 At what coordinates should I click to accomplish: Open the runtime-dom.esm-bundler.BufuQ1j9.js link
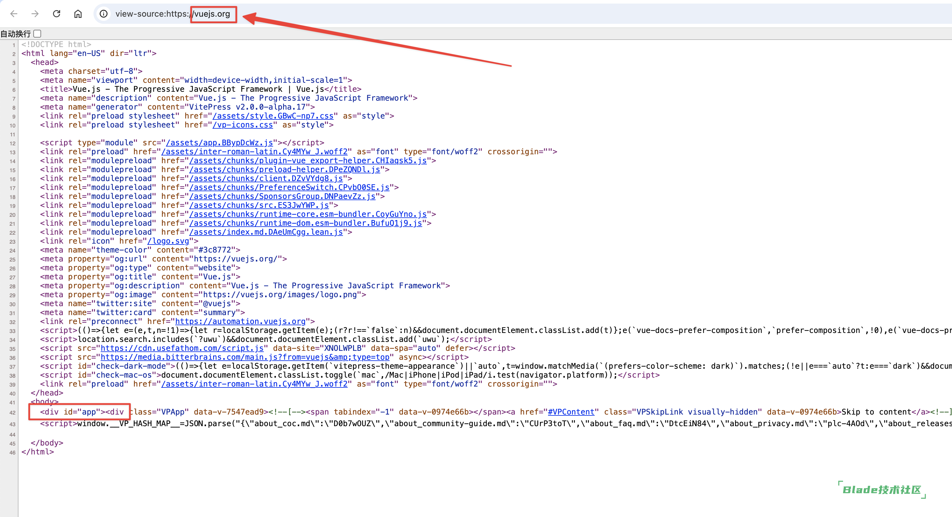[x=306, y=223]
